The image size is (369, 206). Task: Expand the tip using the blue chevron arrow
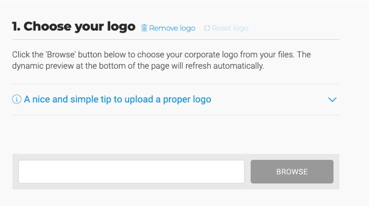coord(332,99)
